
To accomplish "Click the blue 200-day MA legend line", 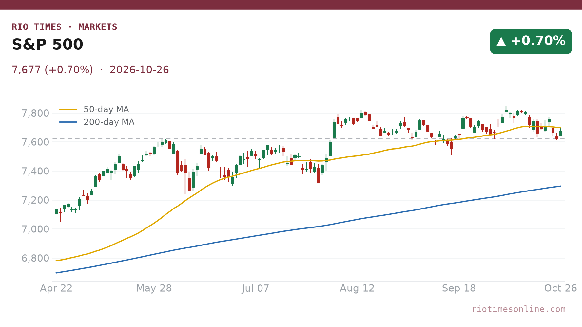I will click(68, 122).
